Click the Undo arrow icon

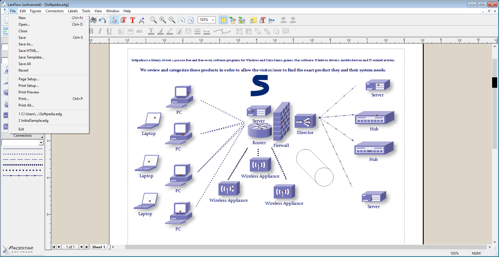pyautogui.click(x=103, y=20)
